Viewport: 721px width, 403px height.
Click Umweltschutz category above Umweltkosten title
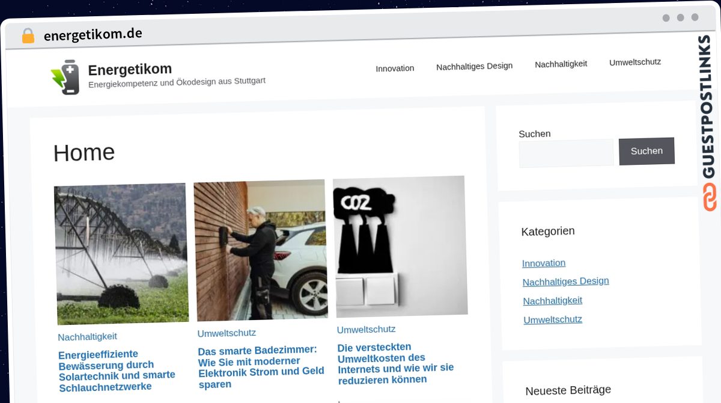click(x=366, y=330)
